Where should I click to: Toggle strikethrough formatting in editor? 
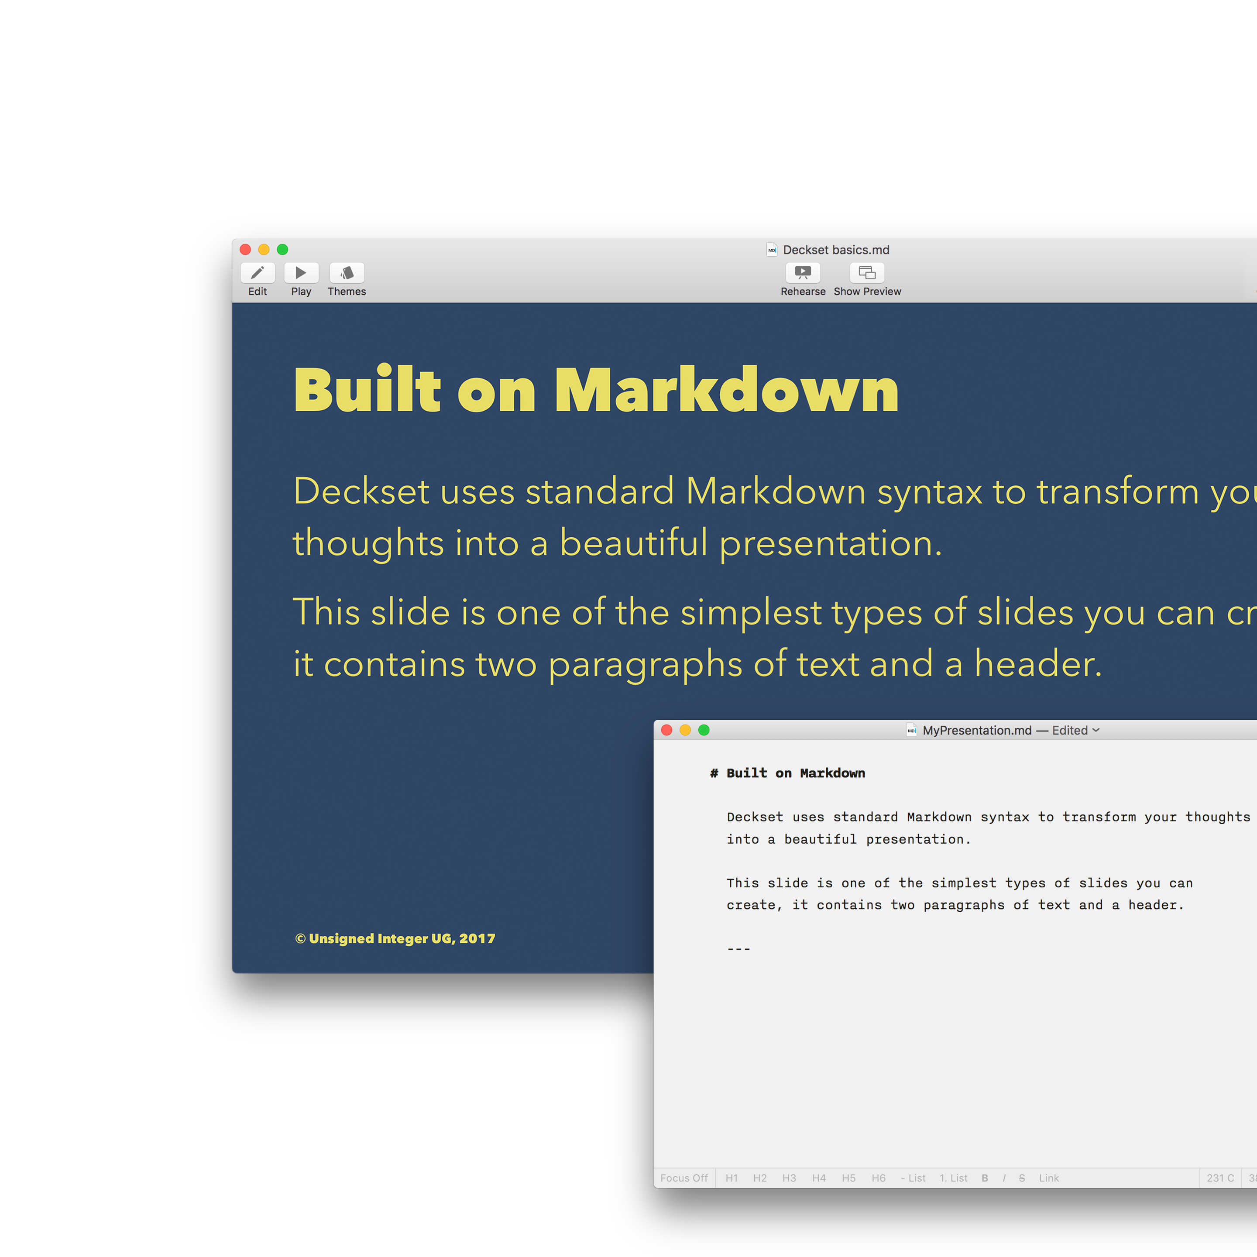click(x=1021, y=1178)
